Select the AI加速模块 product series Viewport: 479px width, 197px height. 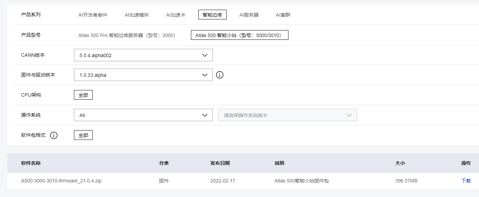pyautogui.click(x=137, y=15)
